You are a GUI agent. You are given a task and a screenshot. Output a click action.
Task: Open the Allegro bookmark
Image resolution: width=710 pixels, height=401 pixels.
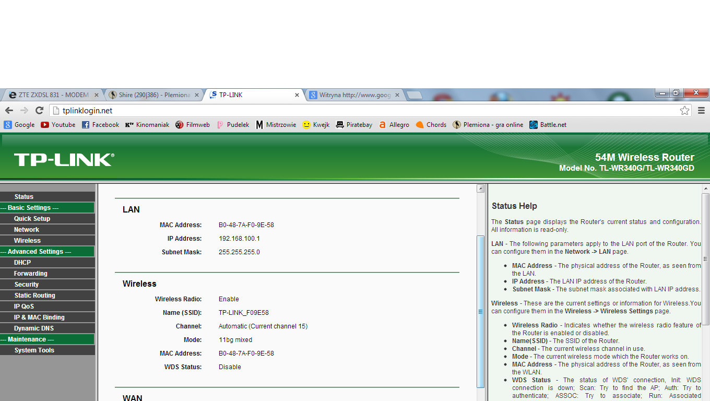coord(394,125)
